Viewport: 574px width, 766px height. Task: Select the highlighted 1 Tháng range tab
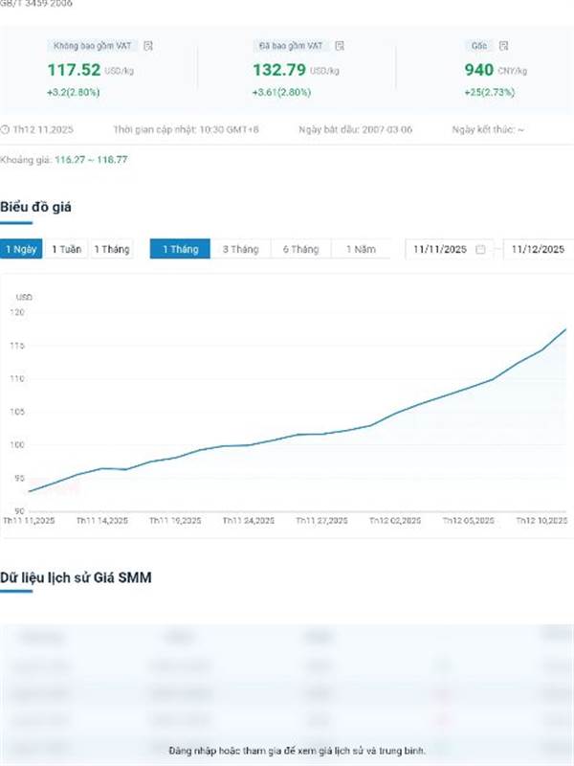[179, 249]
